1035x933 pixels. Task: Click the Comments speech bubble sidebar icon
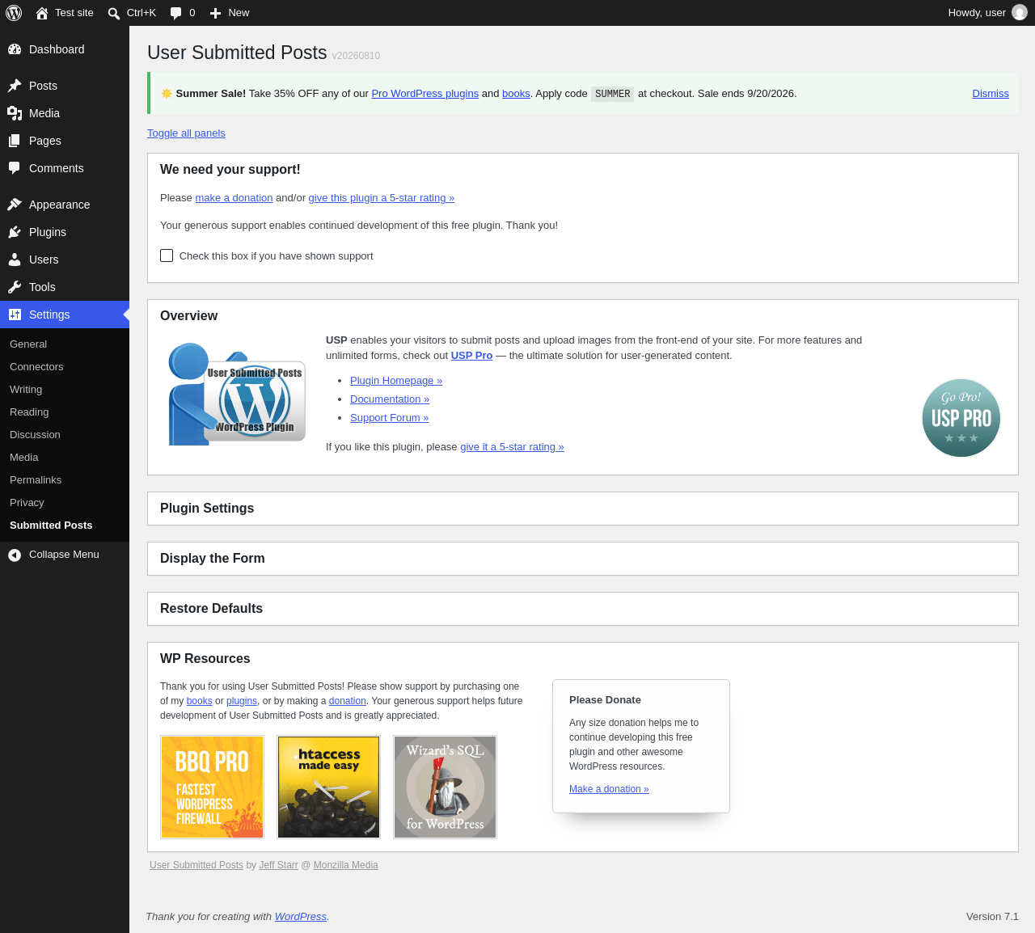tap(15, 168)
